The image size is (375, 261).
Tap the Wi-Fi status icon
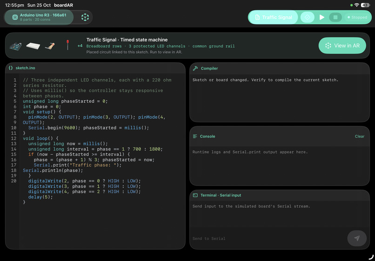tap(356, 5)
